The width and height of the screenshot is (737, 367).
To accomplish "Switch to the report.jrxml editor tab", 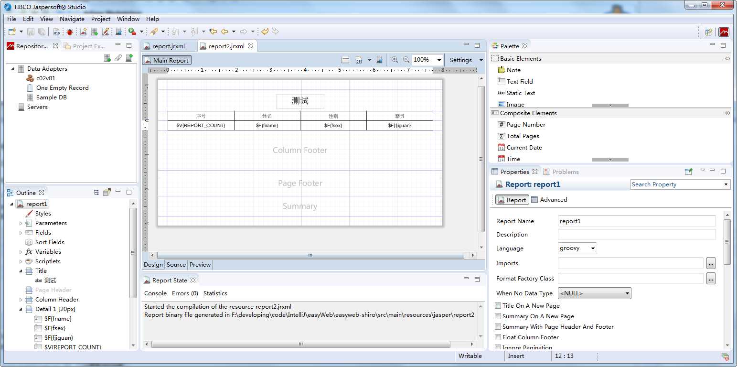I will pyautogui.click(x=169, y=46).
